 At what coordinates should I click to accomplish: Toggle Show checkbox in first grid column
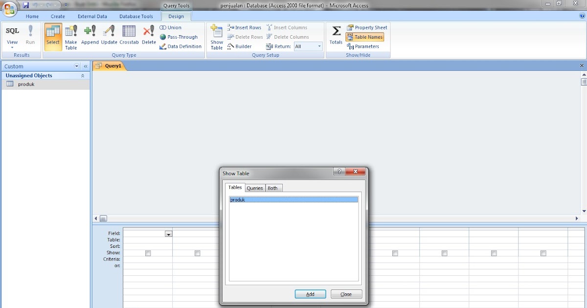(148, 253)
